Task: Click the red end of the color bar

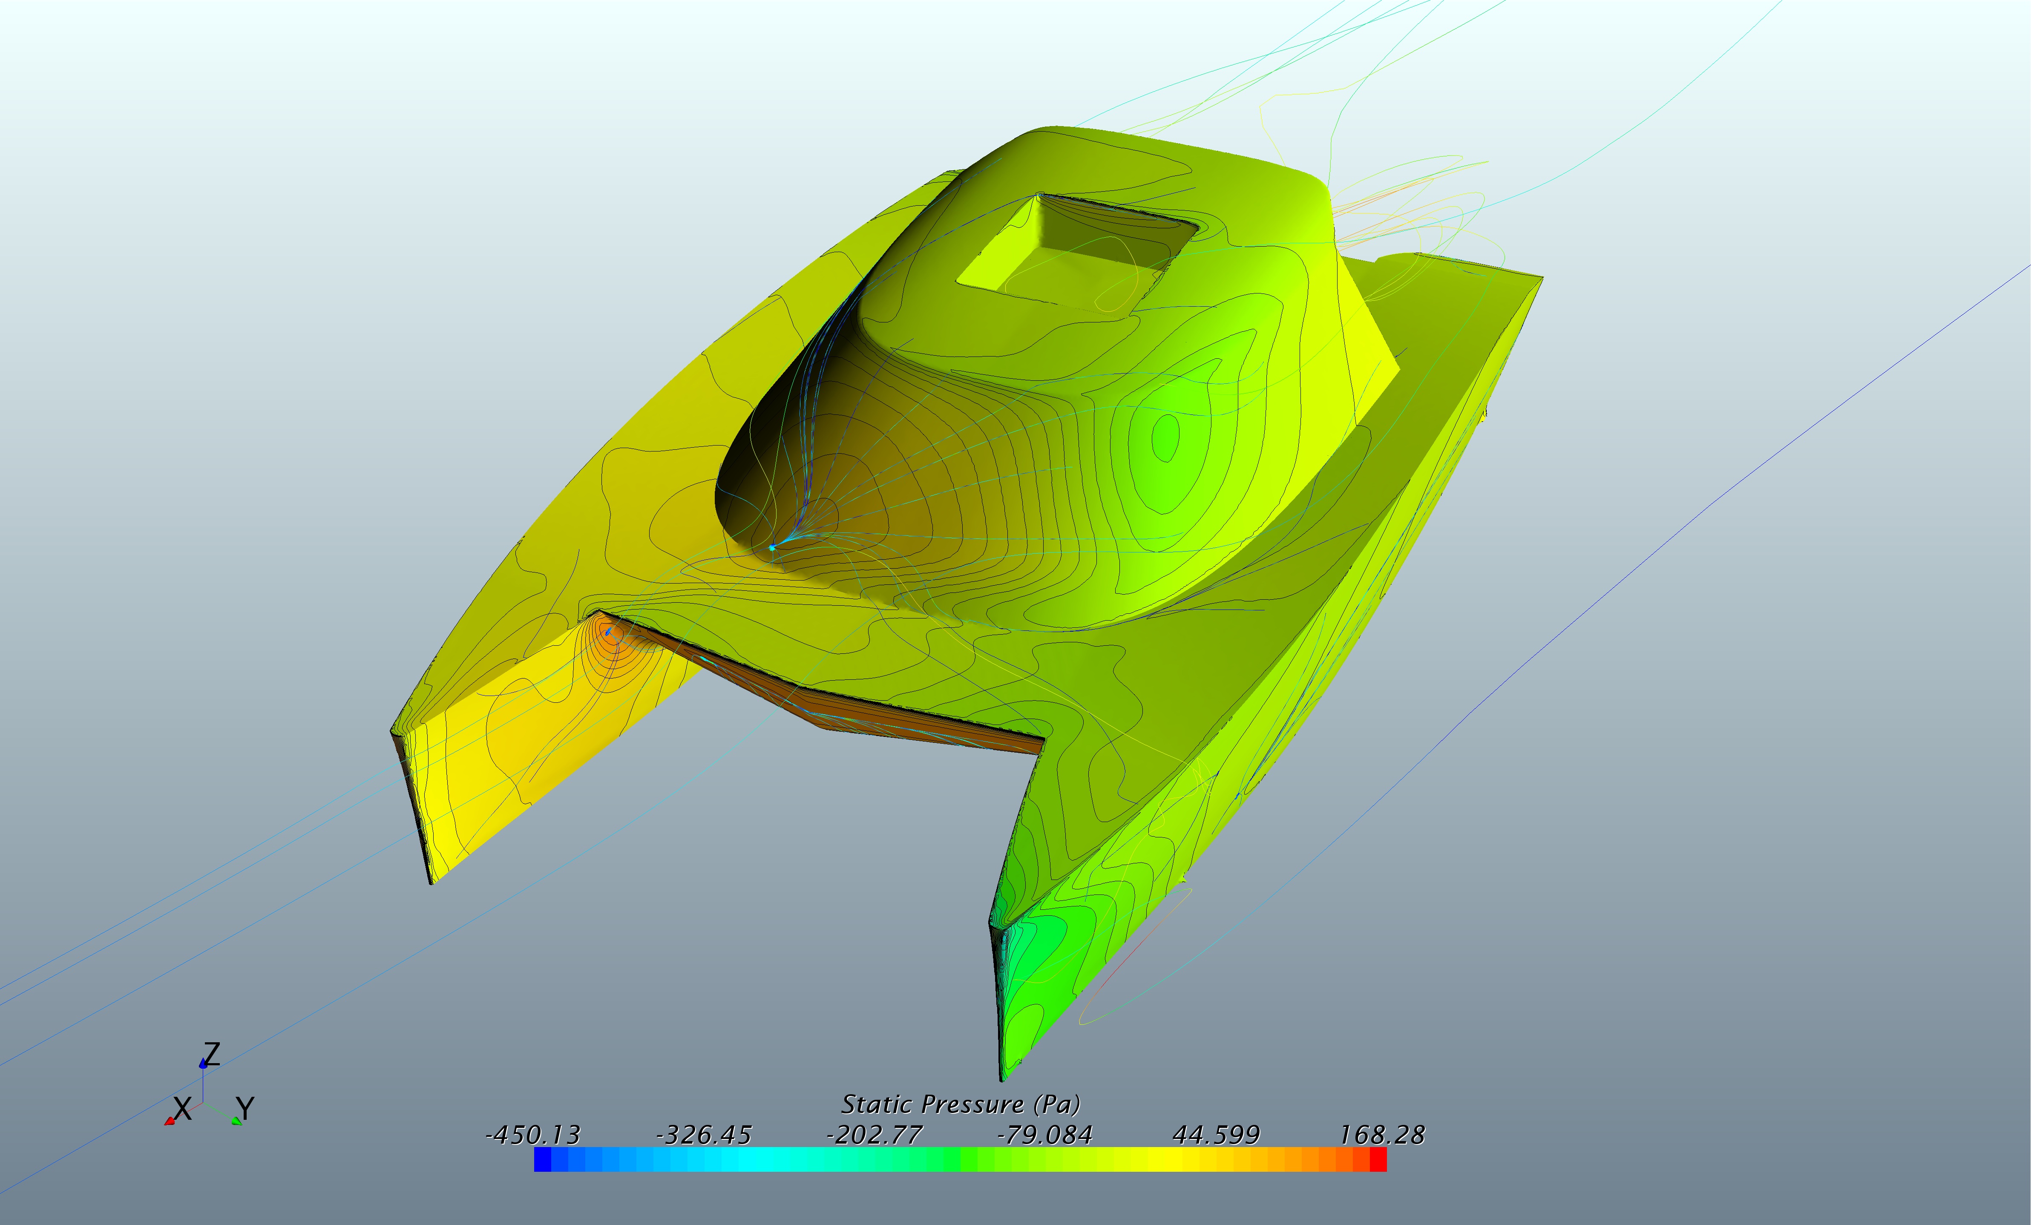Action: point(1378,1160)
